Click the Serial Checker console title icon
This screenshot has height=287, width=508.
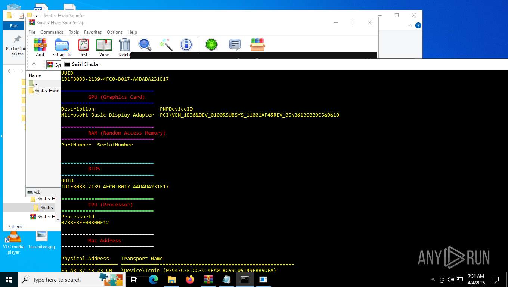67,64
